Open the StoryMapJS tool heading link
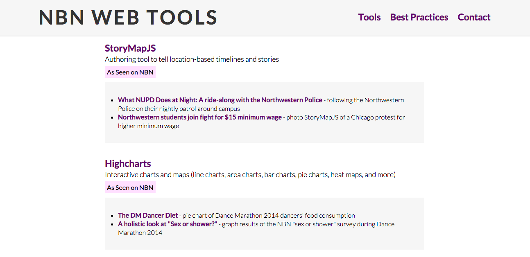The image size is (530, 257). click(x=130, y=48)
